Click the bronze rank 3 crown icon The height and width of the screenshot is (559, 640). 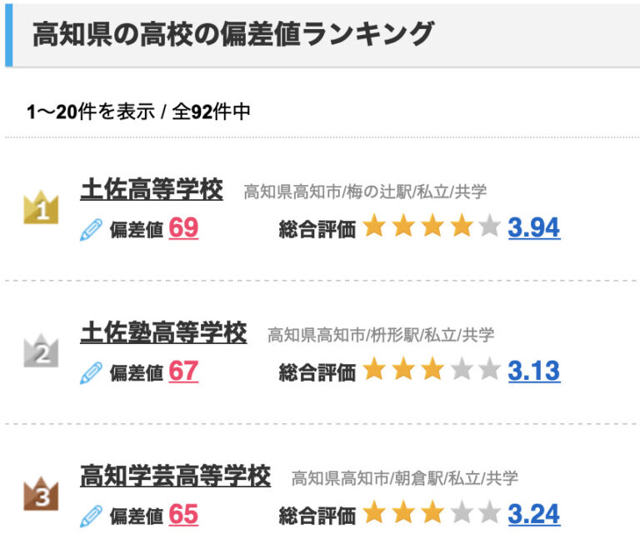pos(41,496)
